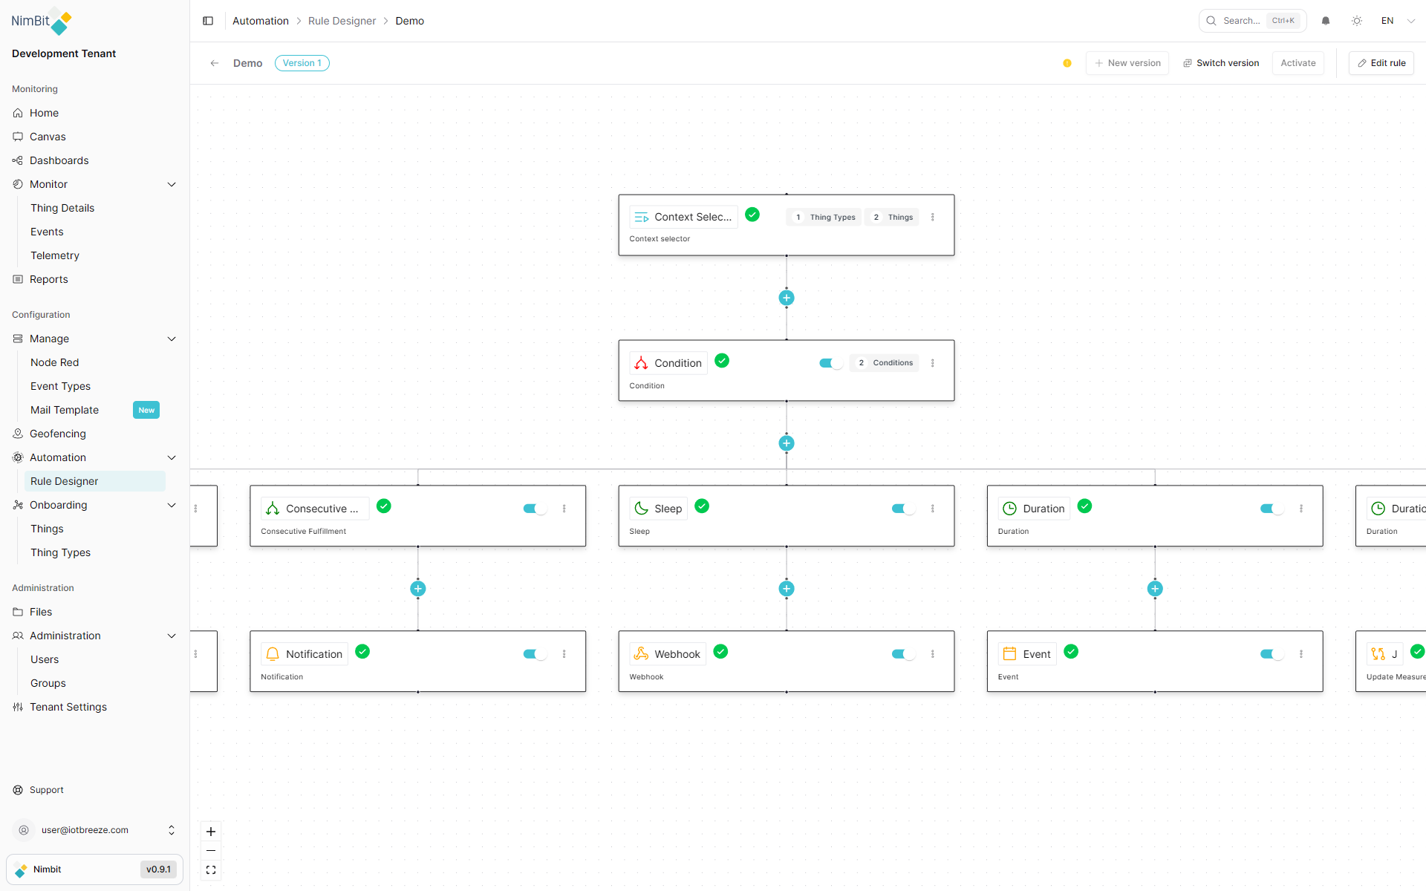This screenshot has width=1426, height=891.
Task: Collapse the sidebar with the panel icon
Action: pyautogui.click(x=208, y=21)
